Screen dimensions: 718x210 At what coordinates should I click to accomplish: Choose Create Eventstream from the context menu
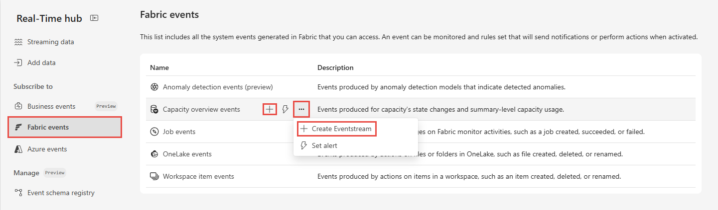(x=336, y=129)
